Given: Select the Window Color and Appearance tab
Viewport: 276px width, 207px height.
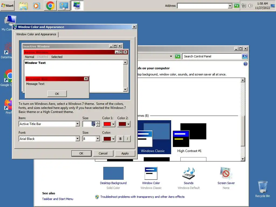Looking at the screenshot, I should 36,34.
